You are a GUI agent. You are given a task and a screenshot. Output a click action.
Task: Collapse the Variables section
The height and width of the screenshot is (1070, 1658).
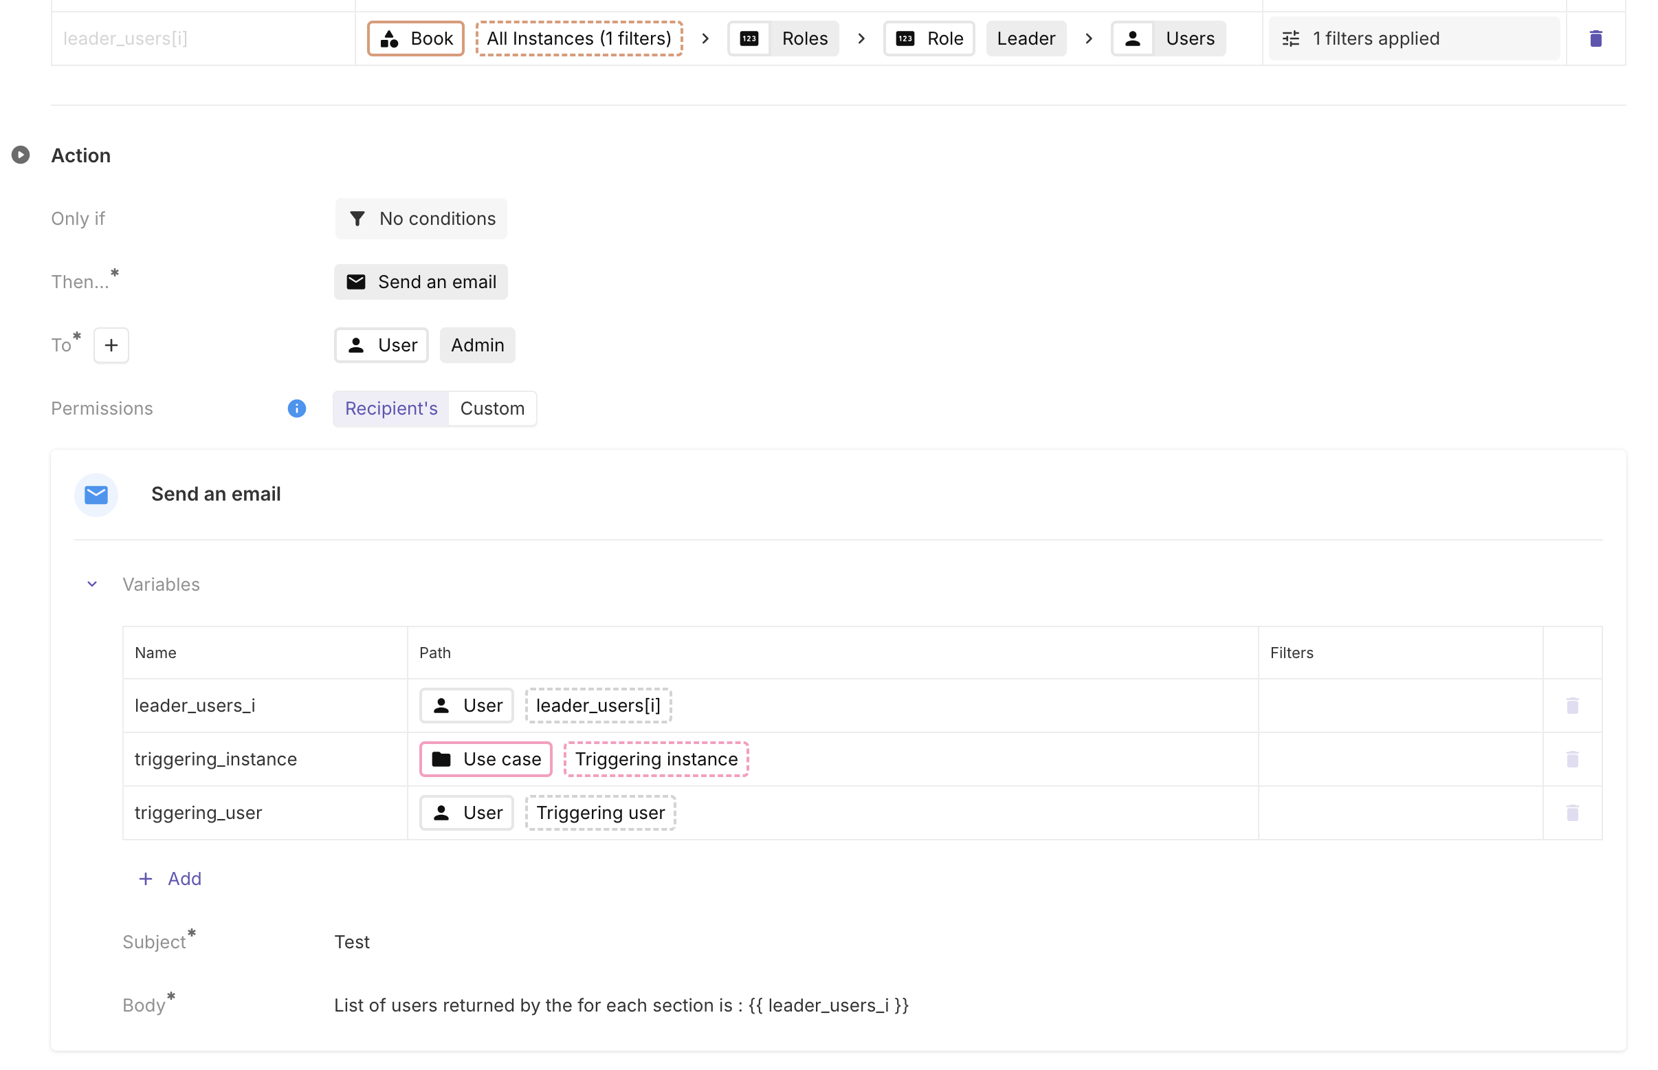coord(91,585)
